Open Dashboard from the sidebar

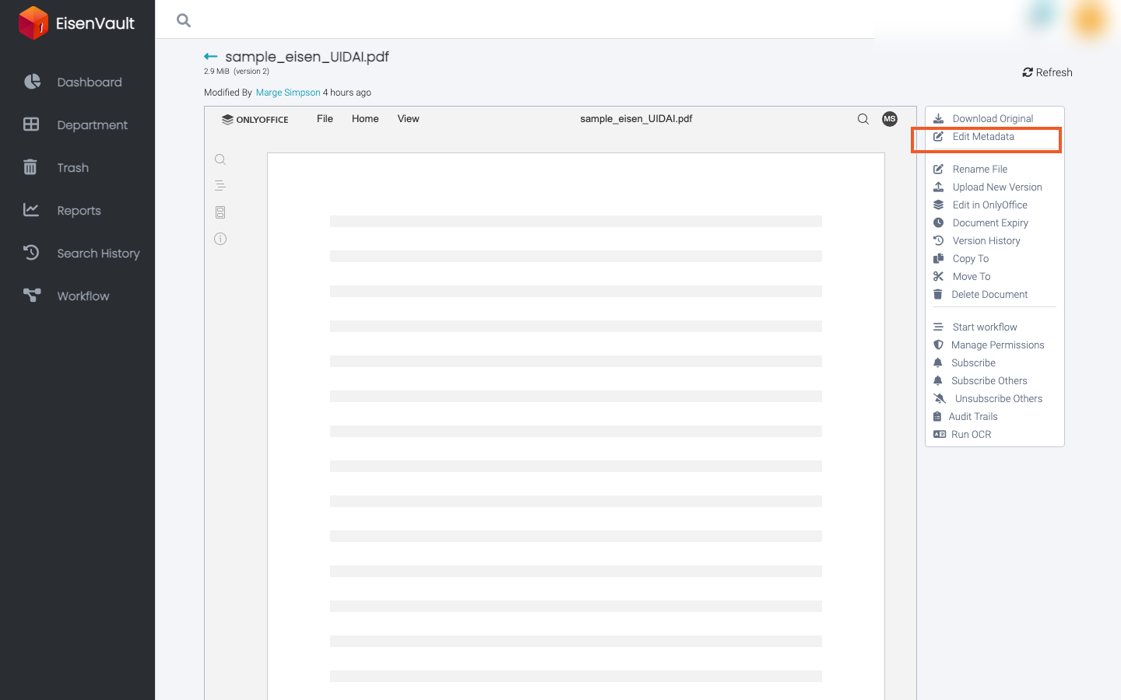90,82
